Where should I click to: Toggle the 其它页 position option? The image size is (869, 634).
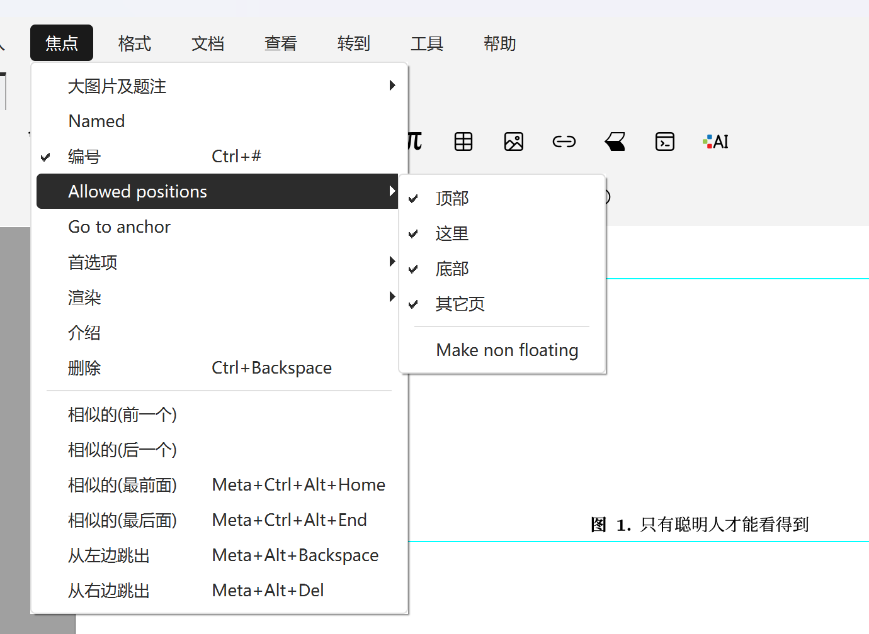click(x=460, y=304)
